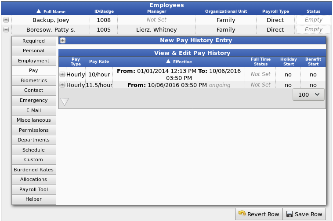The width and height of the screenshot is (333, 221).
Task: Expand the 11.5/hour pay history row
Action: (x=62, y=85)
